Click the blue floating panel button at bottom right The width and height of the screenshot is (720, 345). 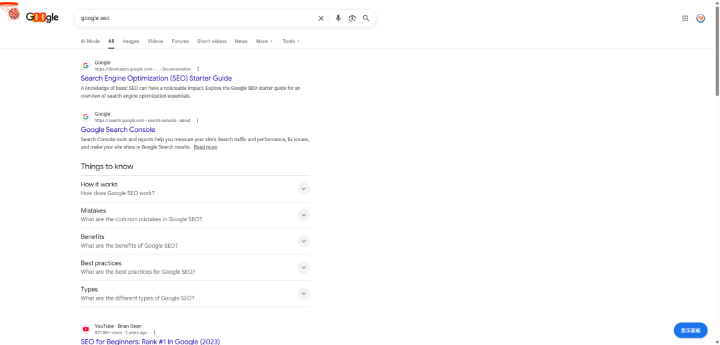coord(690,330)
